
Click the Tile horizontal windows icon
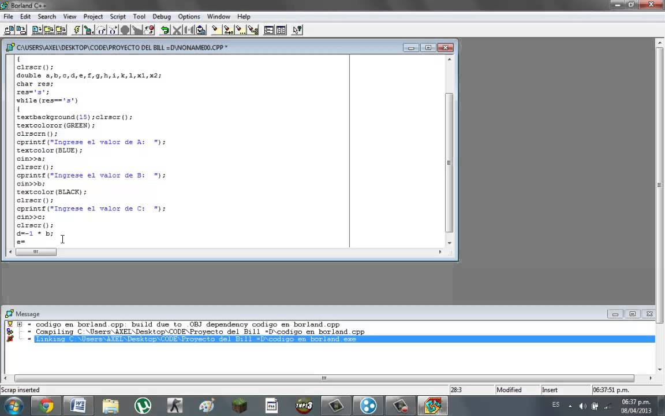coord(269,29)
